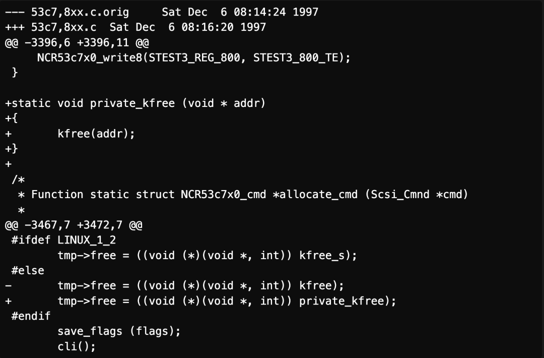Click the '(void * addr)' parameter list

[x=224, y=103]
